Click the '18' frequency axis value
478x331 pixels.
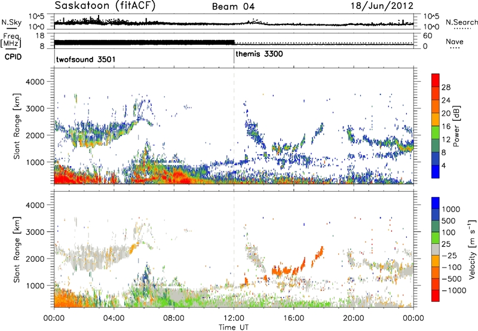(40, 36)
